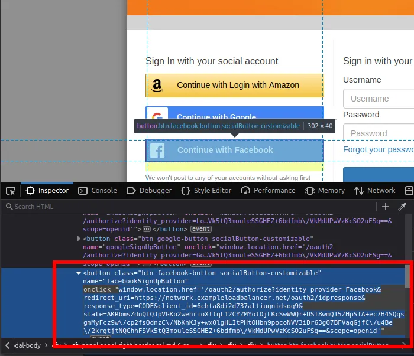Open the Style Editor tab

(x=206, y=191)
